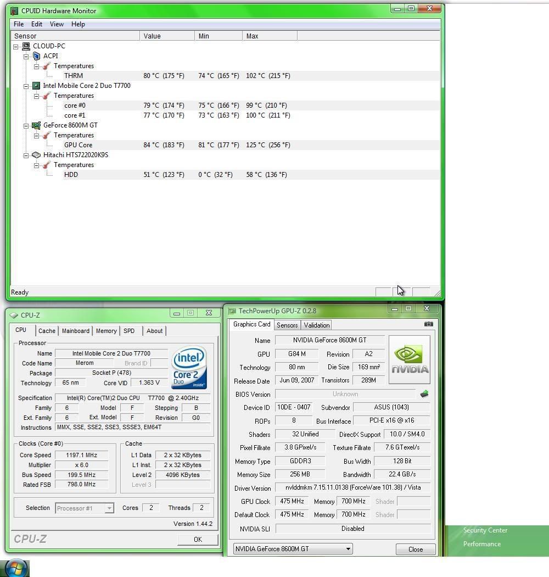This screenshot has height=577, width=549.
Task: Collapse the Temperatures node under ACPI
Action: tap(36, 66)
